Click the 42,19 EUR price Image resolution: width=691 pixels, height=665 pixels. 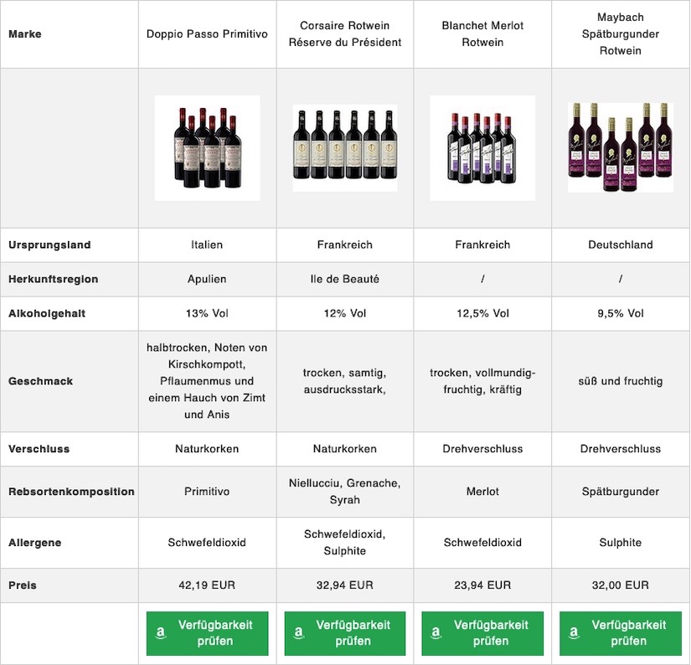pyautogui.click(x=207, y=585)
